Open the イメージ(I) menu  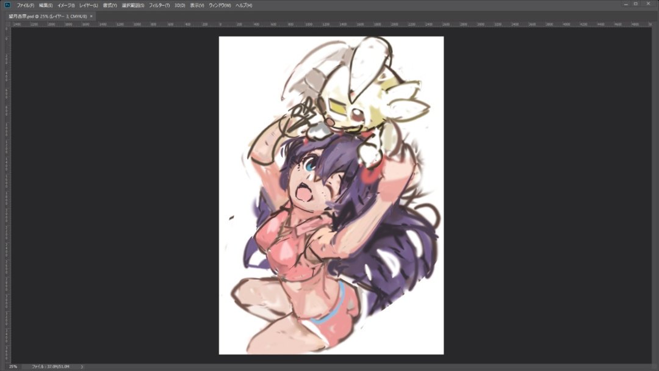(x=66, y=5)
